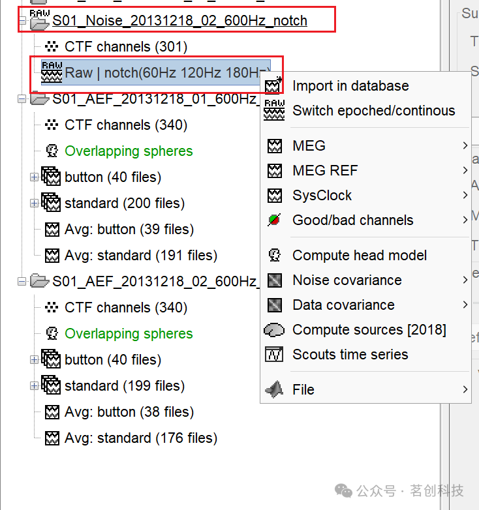Expand button (40 files) under AEF_02

(34, 360)
